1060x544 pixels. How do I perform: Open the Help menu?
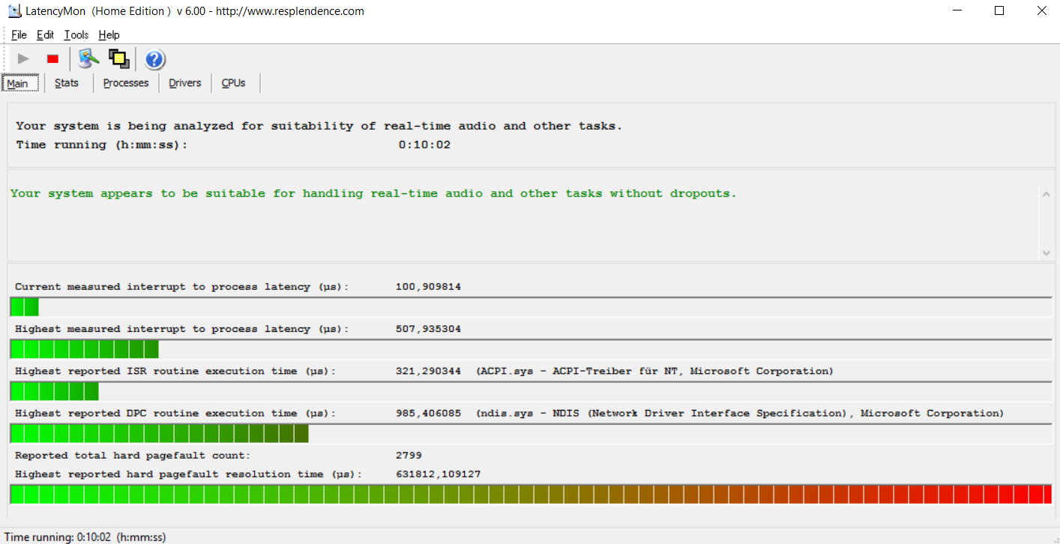click(109, 35)
